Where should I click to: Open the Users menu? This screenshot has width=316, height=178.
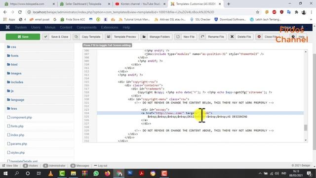[x=36, y=27]
